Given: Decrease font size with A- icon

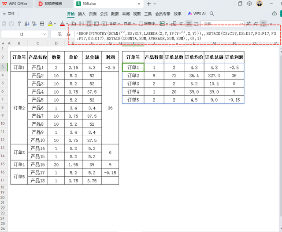Looking at the screenshot, I should 256,24.
